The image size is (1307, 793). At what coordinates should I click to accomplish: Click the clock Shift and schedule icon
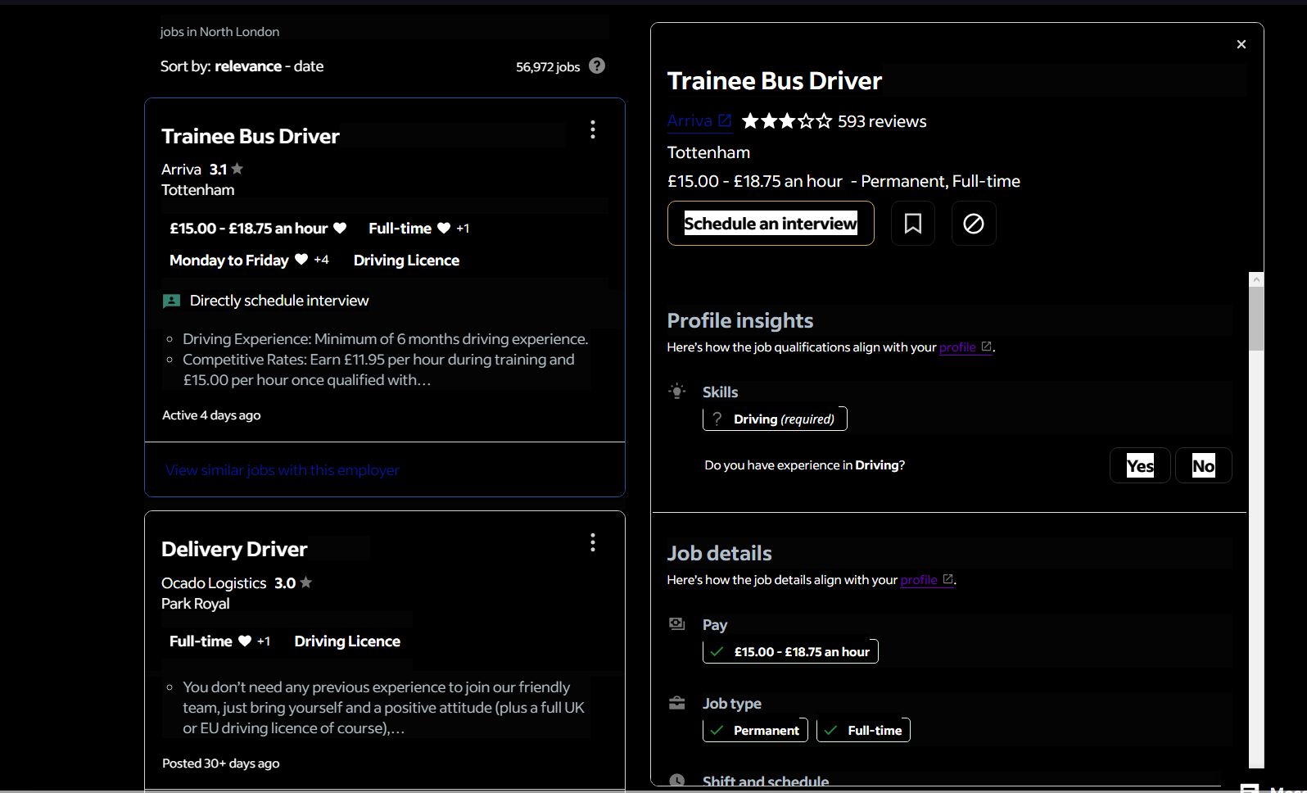click(677, 781)
